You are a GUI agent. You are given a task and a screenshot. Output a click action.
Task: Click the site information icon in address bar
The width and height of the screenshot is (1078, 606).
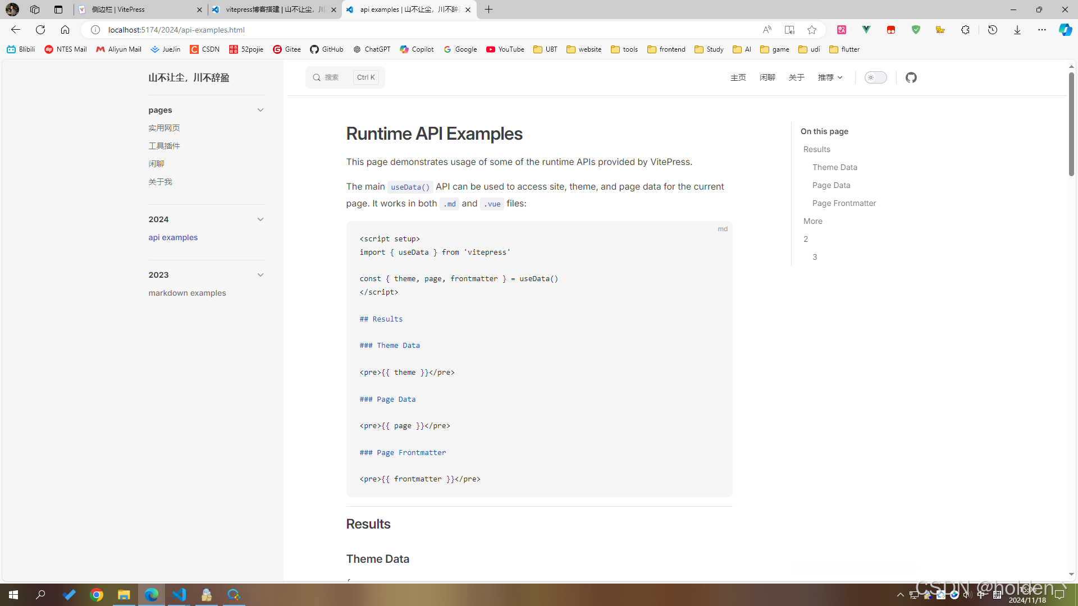coord(95,30)
